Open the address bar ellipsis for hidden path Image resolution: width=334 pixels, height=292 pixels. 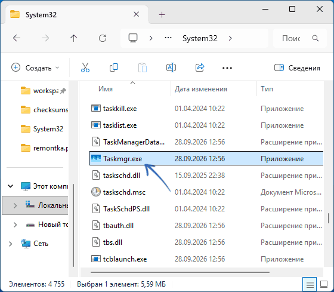coord(168,38)
